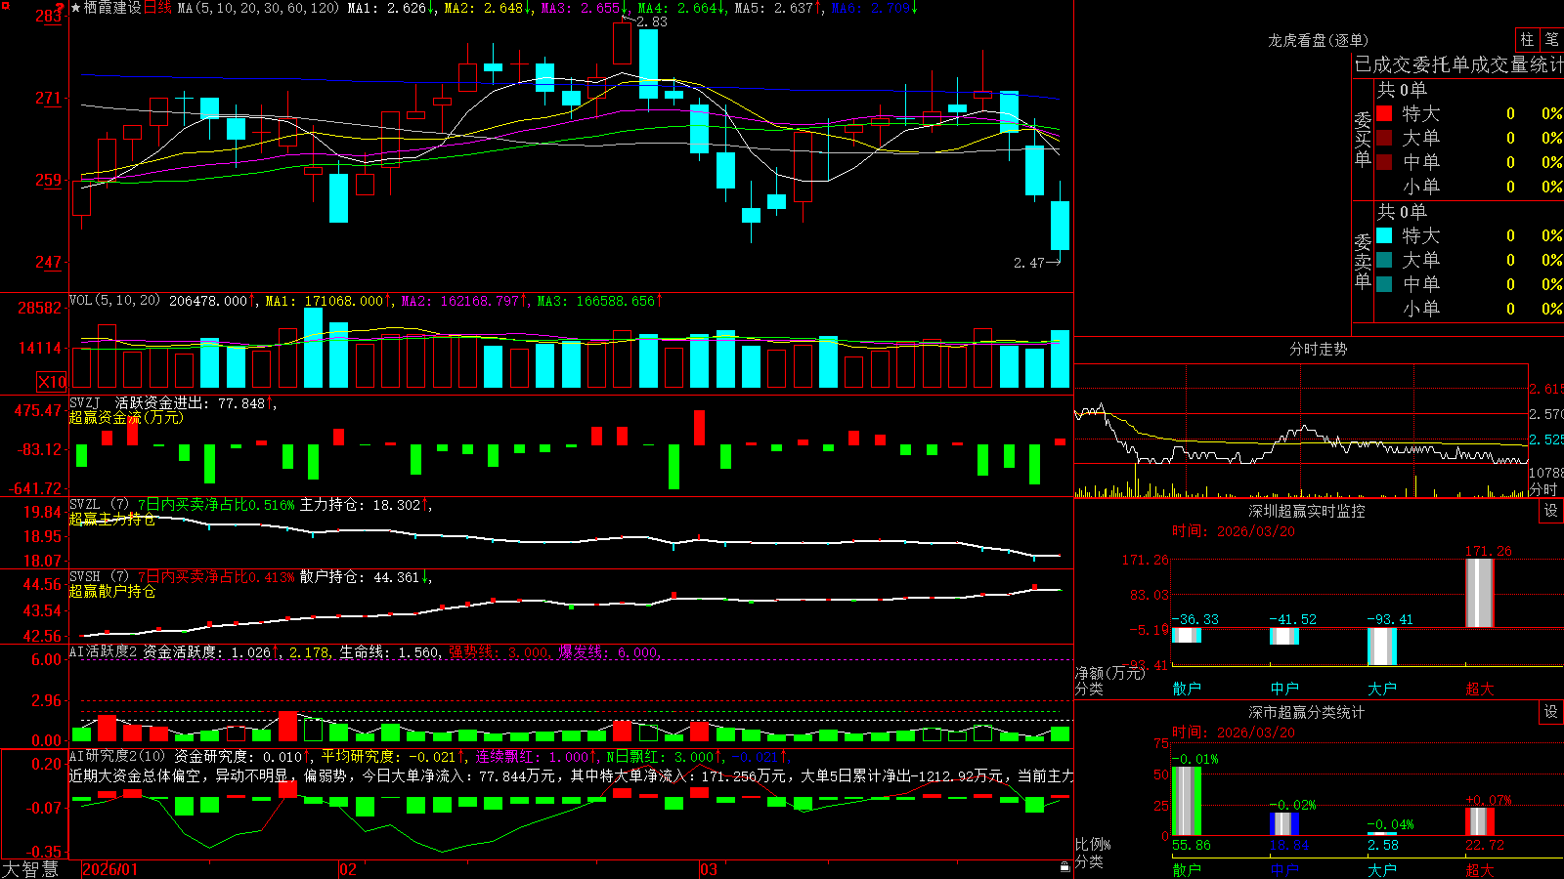The height and width of the screenshot is (879, 1564).
Task: Click the 散户 55.86 bar in 分类统计
Action: pos(1187,801)
